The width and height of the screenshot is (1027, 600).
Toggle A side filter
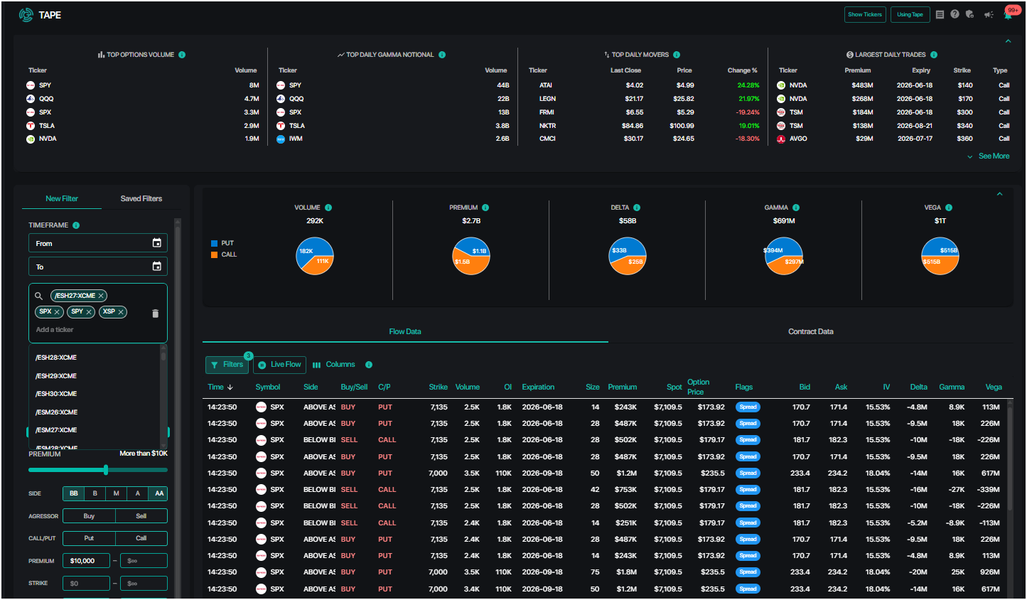[x=138, y=493]
